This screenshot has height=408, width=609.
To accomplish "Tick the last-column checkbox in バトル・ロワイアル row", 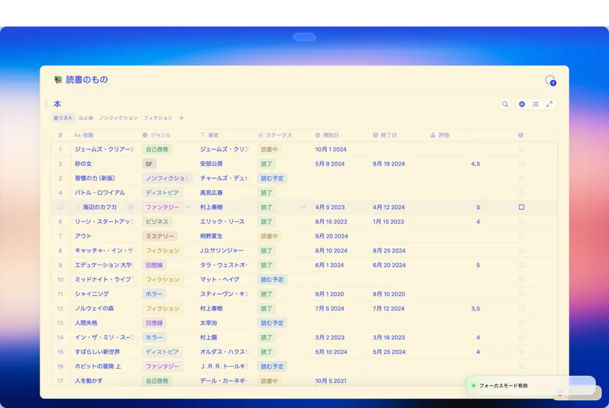I will pyautogui.click(x=522, y=193).
